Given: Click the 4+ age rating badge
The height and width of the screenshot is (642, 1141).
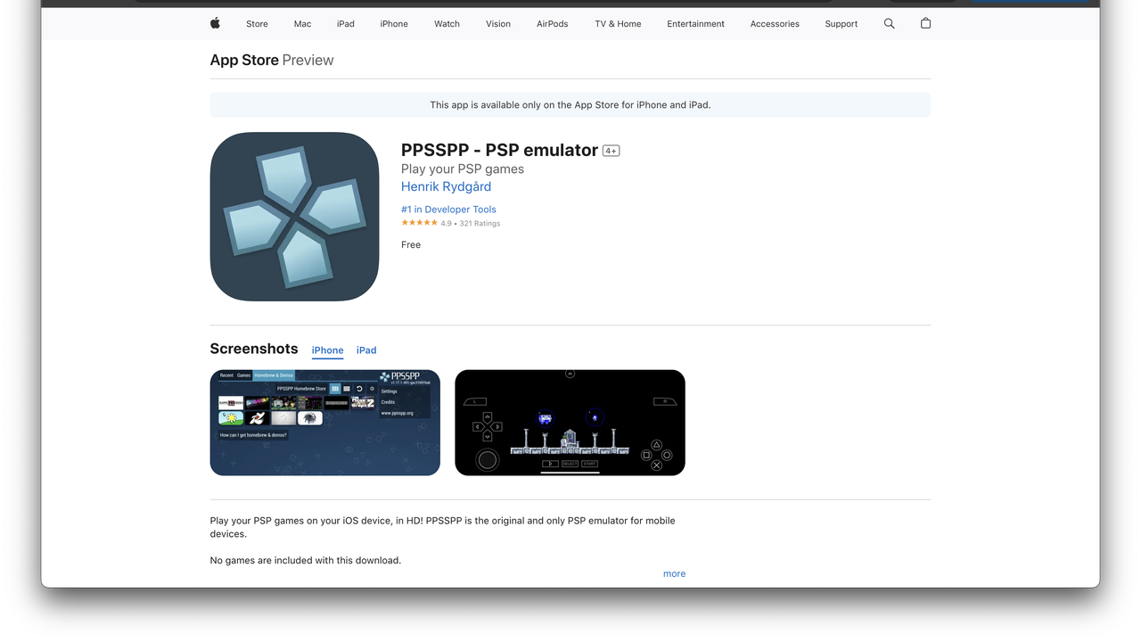Looking at the screenshot, I should pos(611,151).
